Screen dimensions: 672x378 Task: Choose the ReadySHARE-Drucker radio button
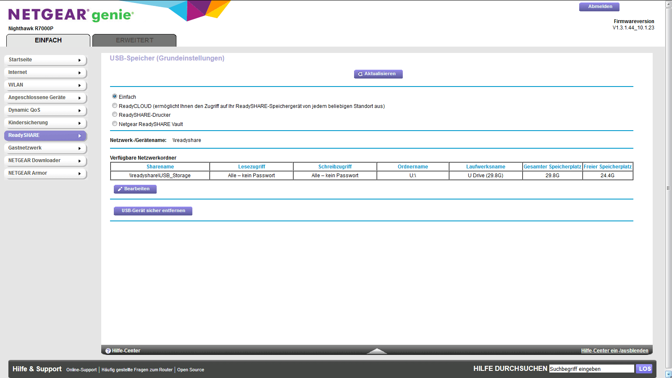tap(115, 114)
